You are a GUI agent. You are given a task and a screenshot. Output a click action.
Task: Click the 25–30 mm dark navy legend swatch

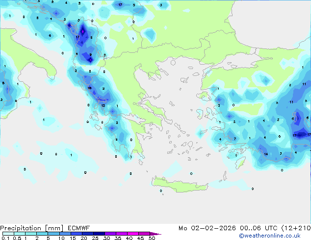coord(99,234)
